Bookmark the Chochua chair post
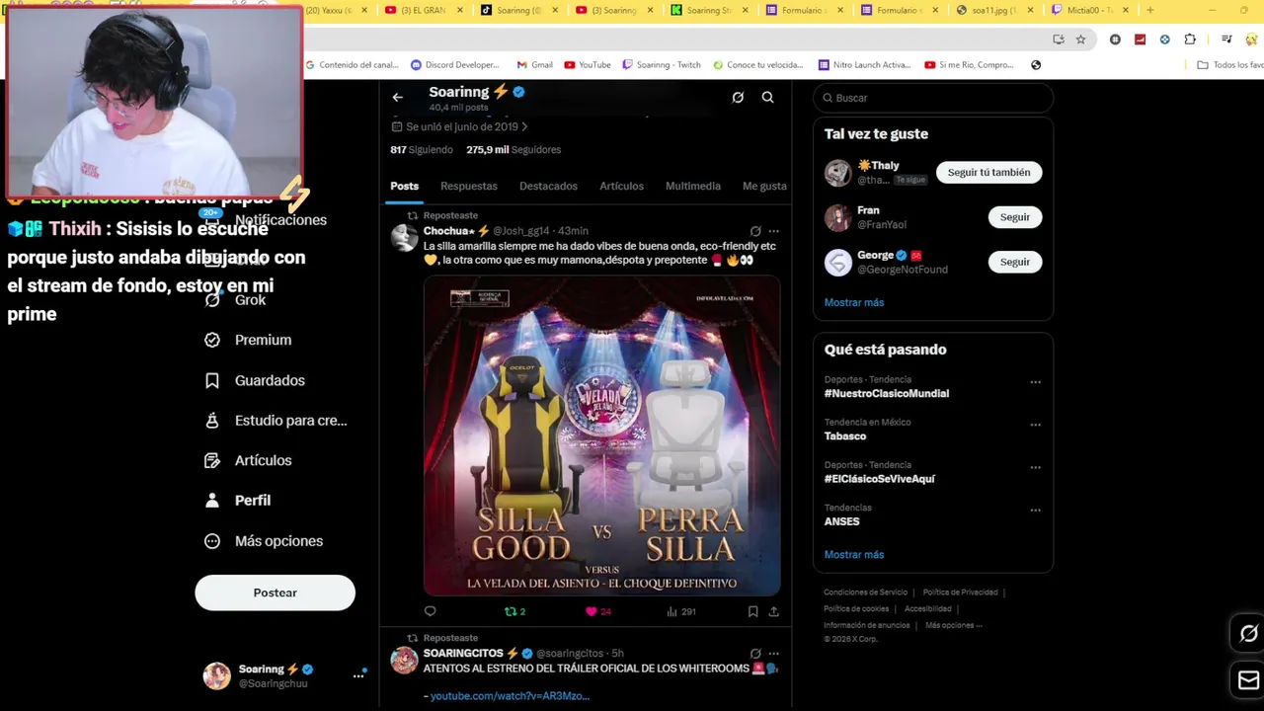1264x711 pixels. pos(752,611)
